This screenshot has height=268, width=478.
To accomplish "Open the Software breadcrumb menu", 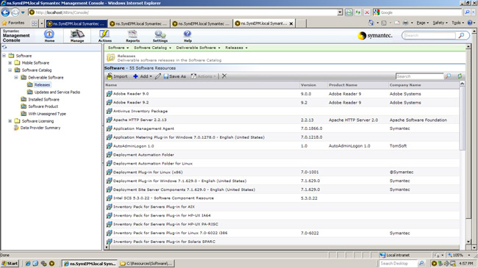I will [118, 48].
